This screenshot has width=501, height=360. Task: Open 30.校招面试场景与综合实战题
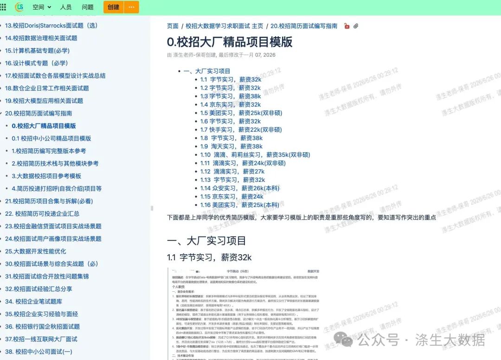click(51, 264)
